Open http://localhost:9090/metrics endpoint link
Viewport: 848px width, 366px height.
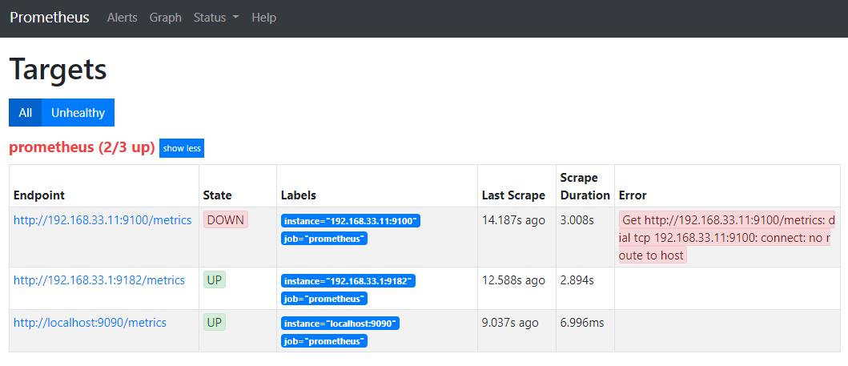[90, 323]
